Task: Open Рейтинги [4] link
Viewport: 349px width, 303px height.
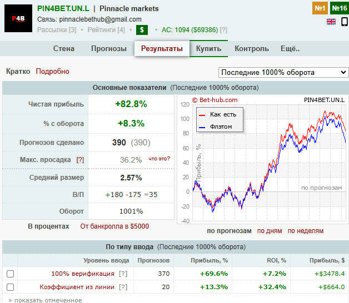Action: pos(106,30)
